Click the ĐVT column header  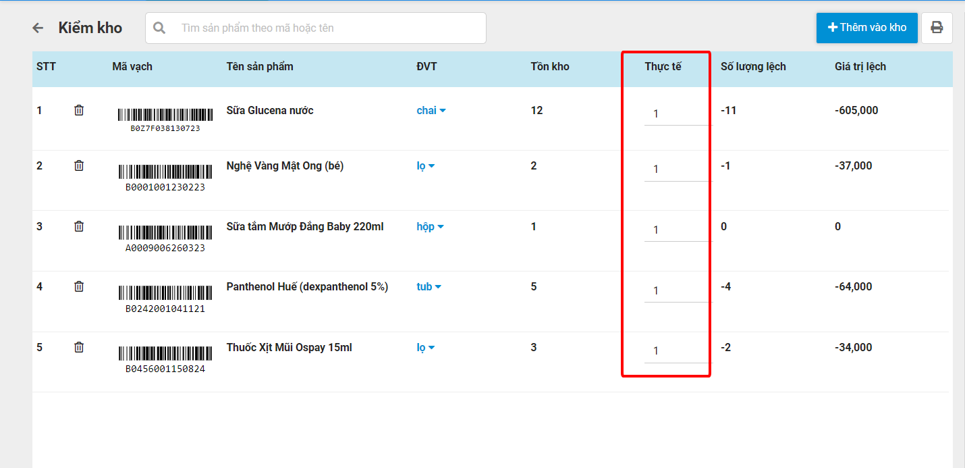click(426, 66)
